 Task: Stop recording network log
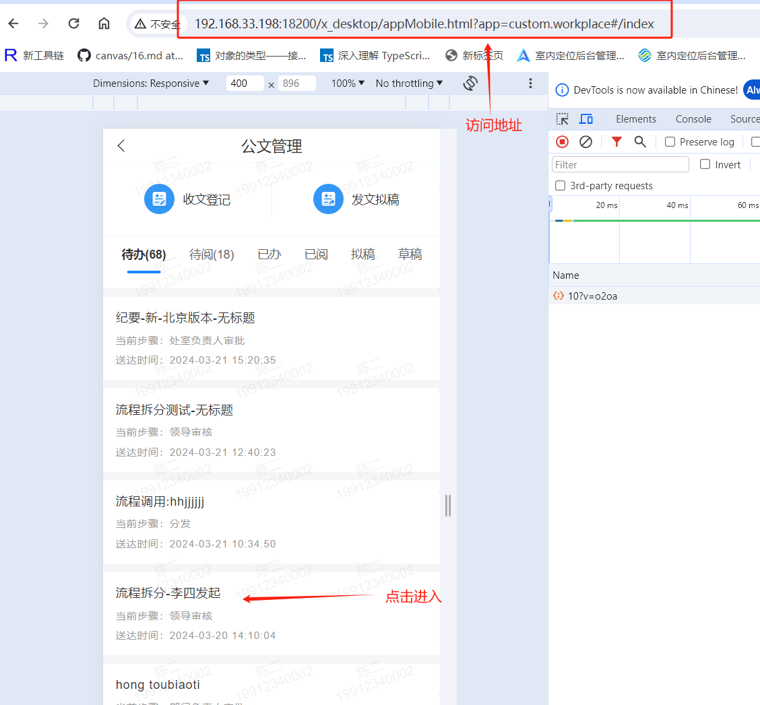(562, 141)
